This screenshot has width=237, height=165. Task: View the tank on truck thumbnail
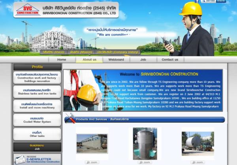[x=198, y=144]
